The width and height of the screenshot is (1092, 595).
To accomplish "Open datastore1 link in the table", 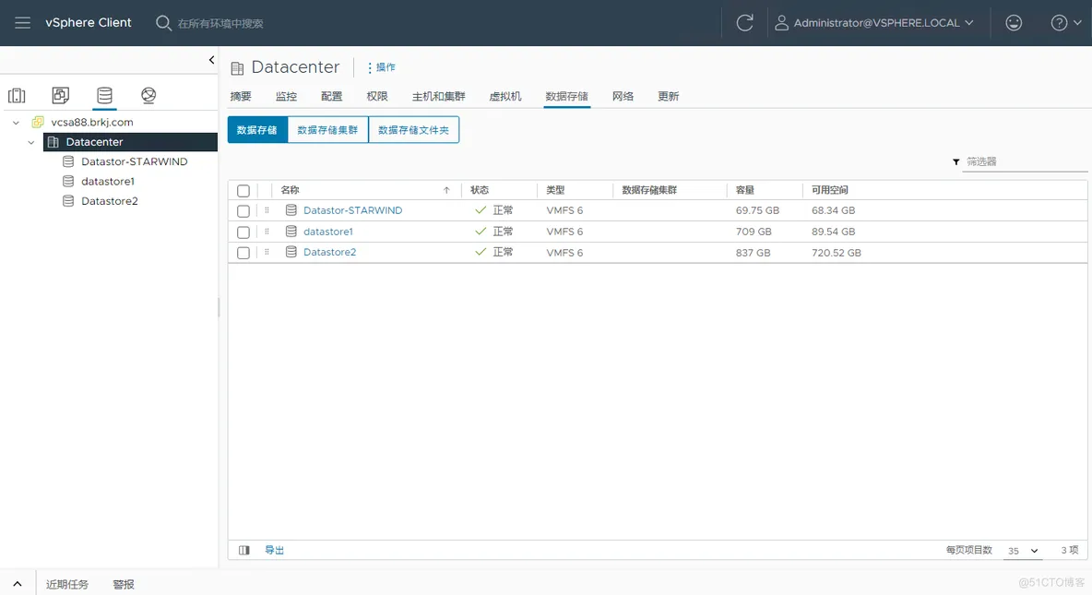I will (x=328, y=232).
